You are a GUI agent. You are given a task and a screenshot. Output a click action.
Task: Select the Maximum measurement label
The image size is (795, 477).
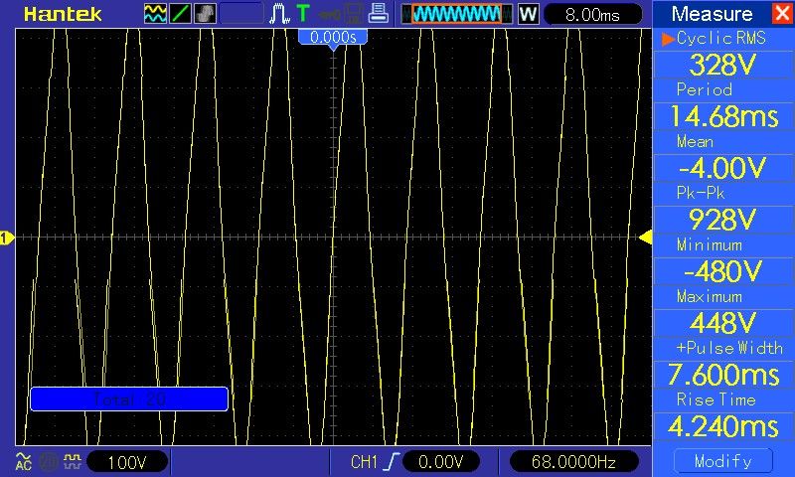point(710,296)
